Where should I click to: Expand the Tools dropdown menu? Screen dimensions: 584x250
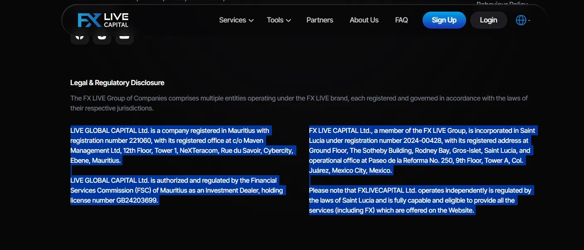[279, 20]
